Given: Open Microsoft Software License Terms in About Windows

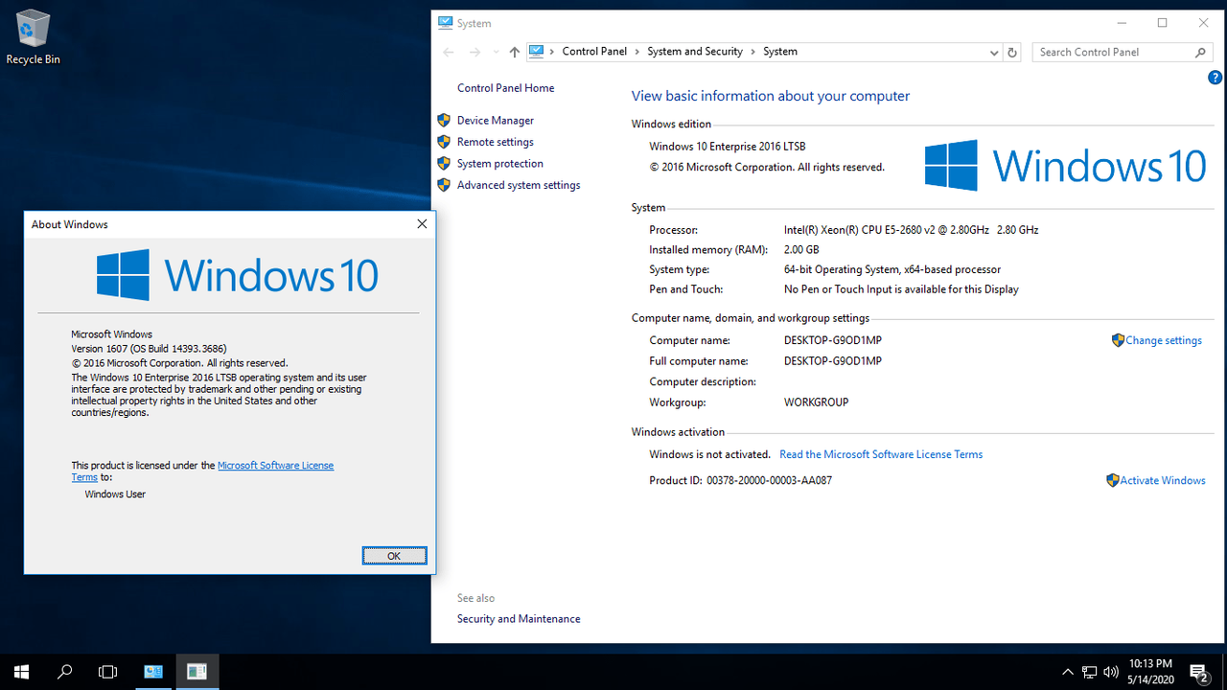Looking at the screenshot, I should [x=276, y=466].
